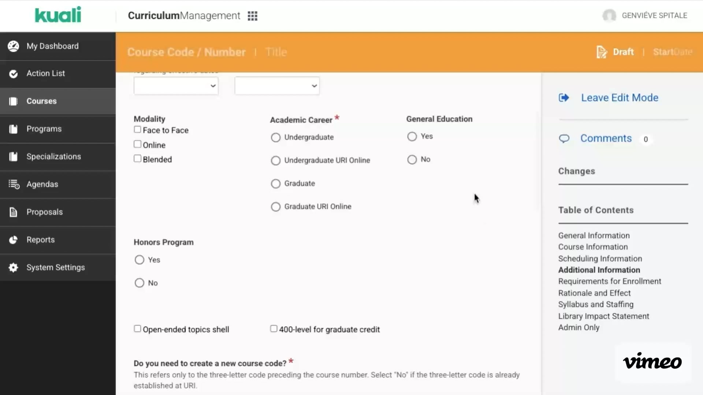The image size is (703, 395).
Task: Expand the second empty dropdown at top
Action: tap(277, 86)
